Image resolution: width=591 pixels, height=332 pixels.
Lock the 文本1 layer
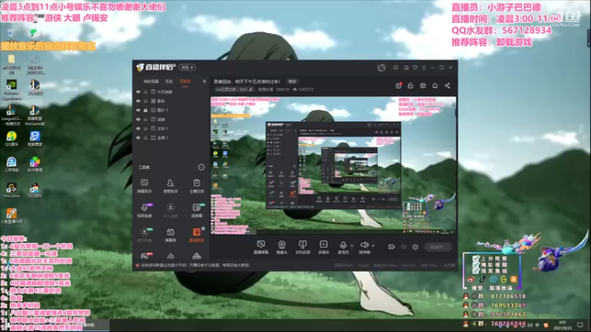click(146, 128)
